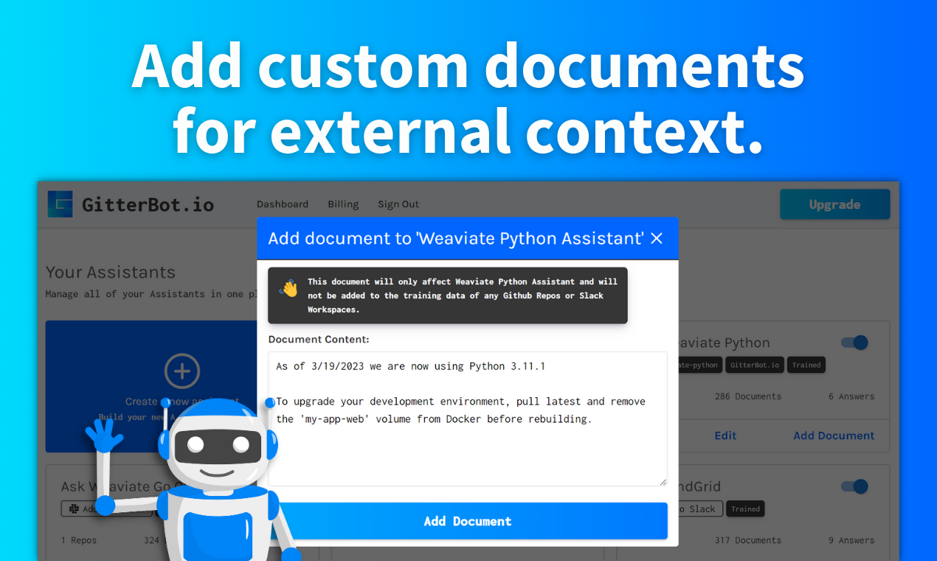Click the 'to Slack' button on SendGrid card
The width and height of the screenshot is (937, 561).
point(699,509)
